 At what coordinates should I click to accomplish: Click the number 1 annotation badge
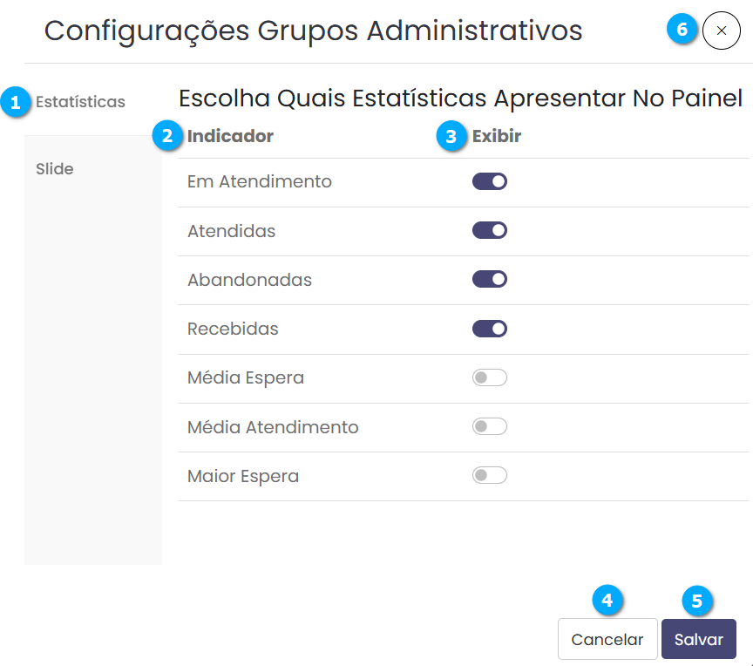pyautogui.click(x=15, y=102)
